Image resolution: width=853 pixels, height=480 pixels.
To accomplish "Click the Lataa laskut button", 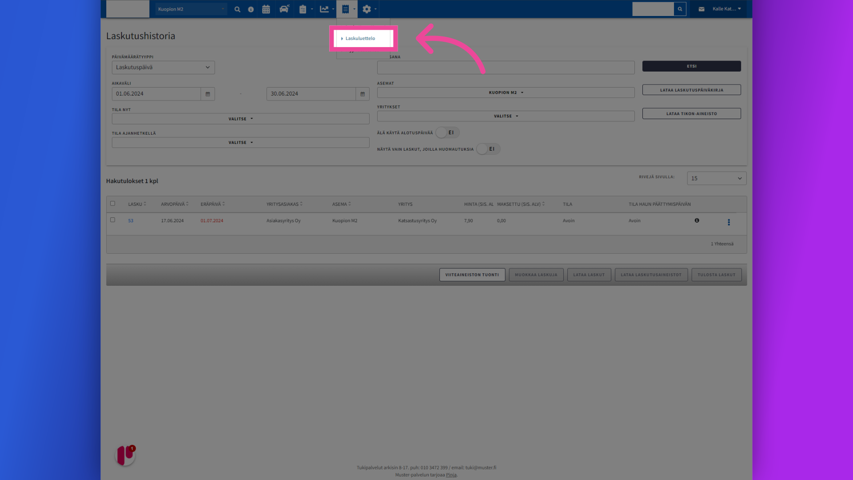I will coord(589,275).
